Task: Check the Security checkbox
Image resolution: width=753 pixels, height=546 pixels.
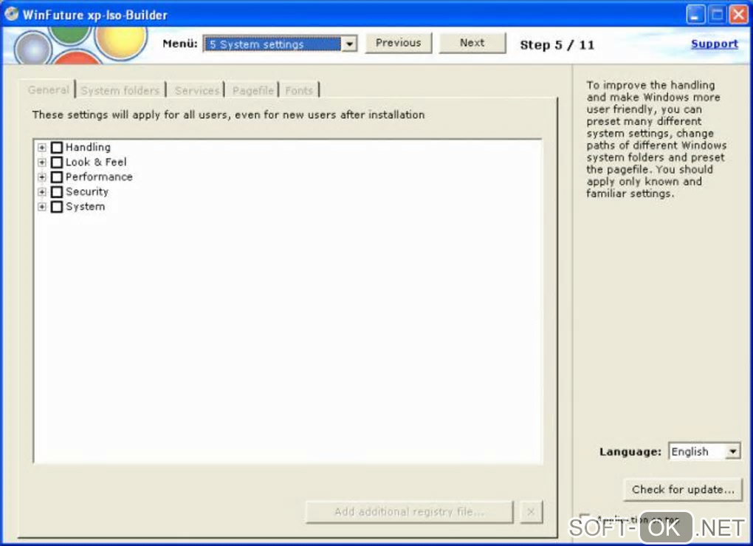Action: point(57,192)
